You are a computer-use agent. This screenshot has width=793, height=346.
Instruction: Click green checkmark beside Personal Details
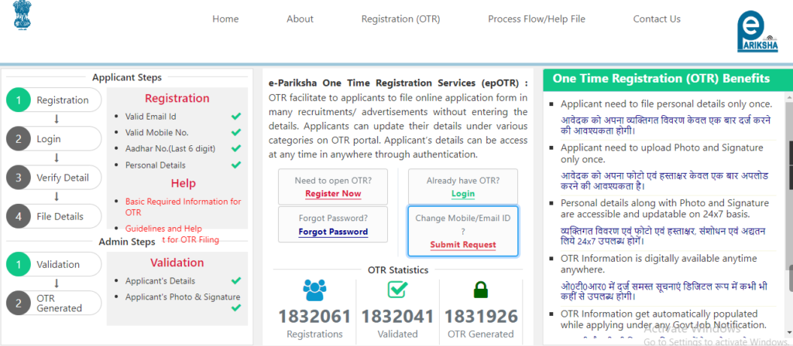point(235,165)
